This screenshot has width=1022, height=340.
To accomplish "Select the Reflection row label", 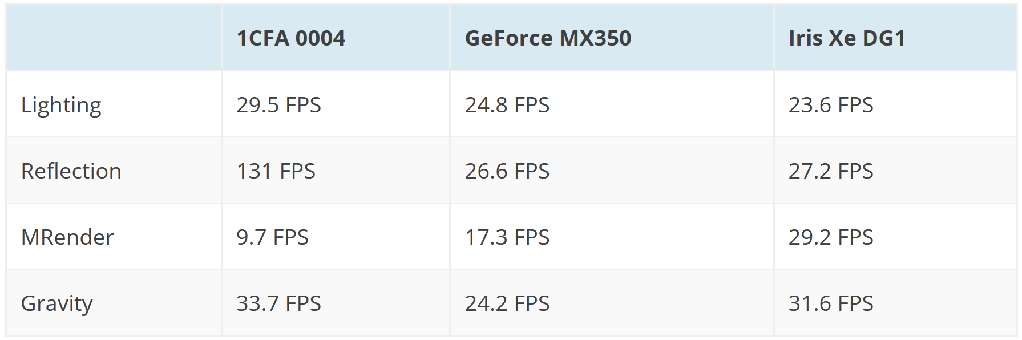I will tap(71, 171).
